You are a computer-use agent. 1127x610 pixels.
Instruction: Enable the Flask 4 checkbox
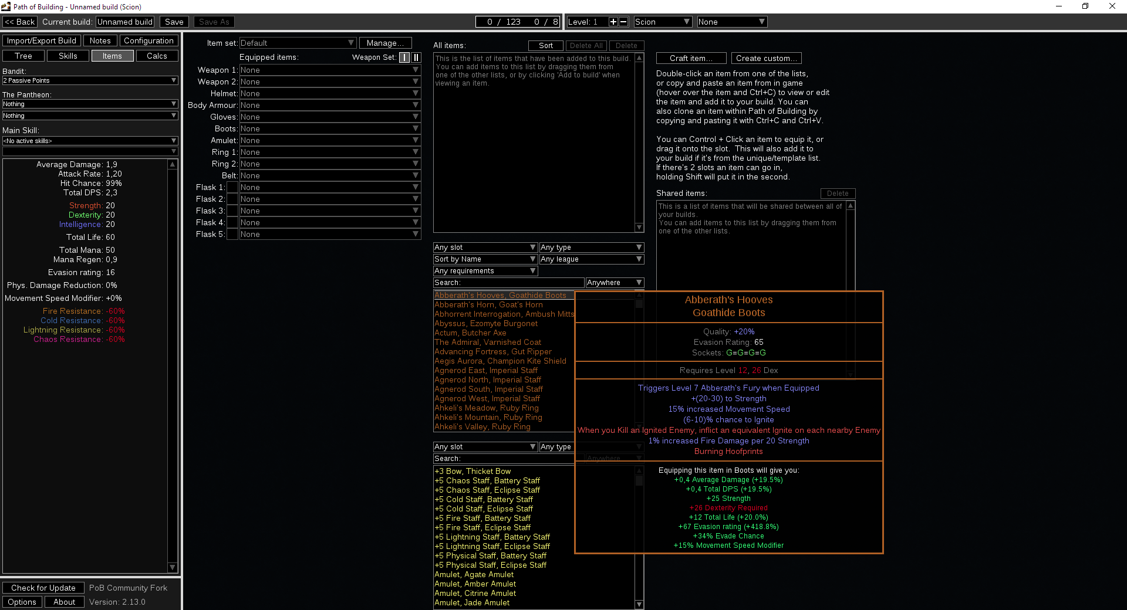coord(232,222)
